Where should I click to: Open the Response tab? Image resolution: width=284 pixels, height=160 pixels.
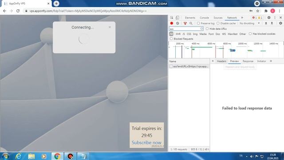click(x=248, y=61)
